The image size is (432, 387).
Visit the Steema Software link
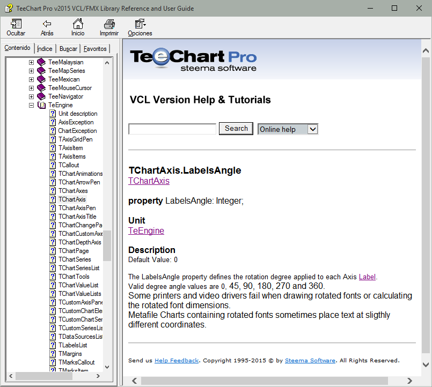[x=310, y=361]
